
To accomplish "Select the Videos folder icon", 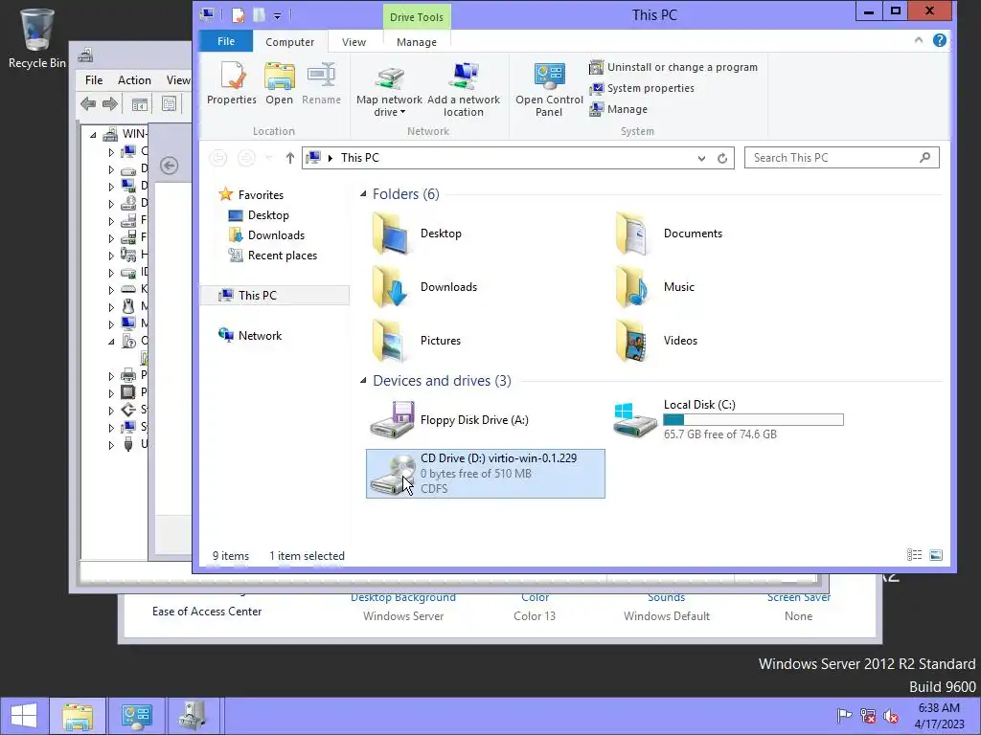I will pyautogui.click(x=632, y=341).
